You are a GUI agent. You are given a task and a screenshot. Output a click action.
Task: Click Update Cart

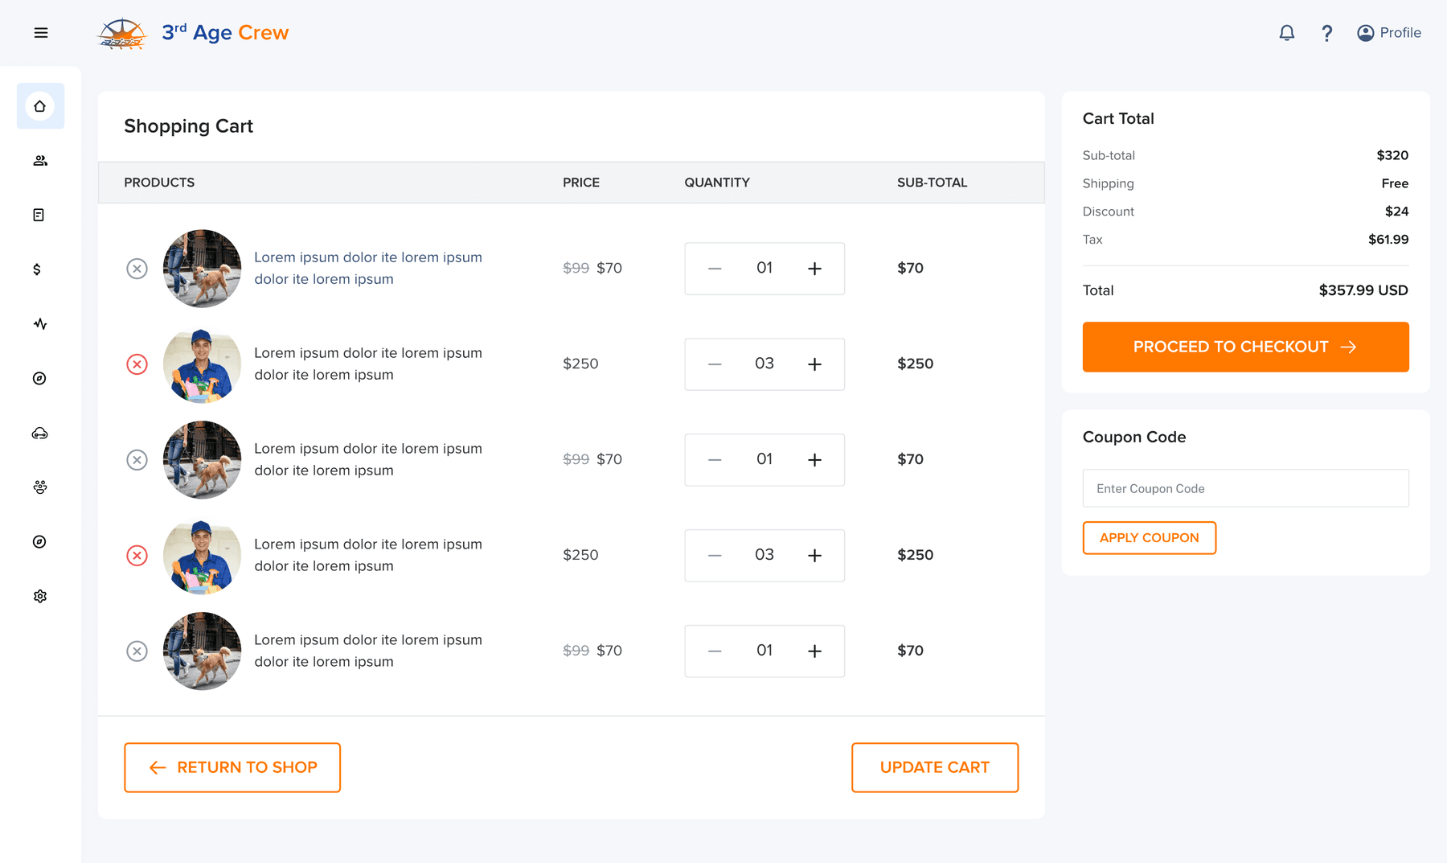[935, 767]
